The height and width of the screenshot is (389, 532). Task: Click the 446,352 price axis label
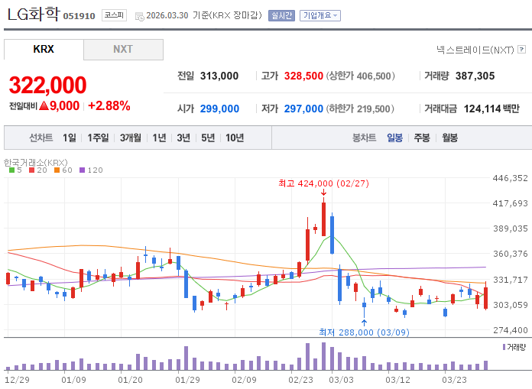[x=511, y=178]
